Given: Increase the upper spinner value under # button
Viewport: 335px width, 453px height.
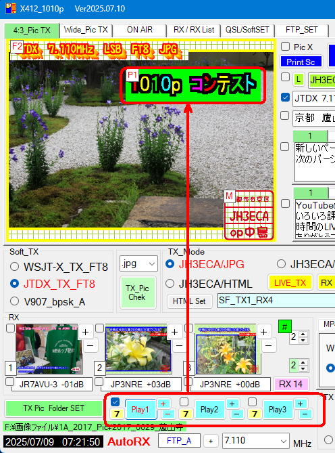Looking at the screenshot, I should 303,335.
